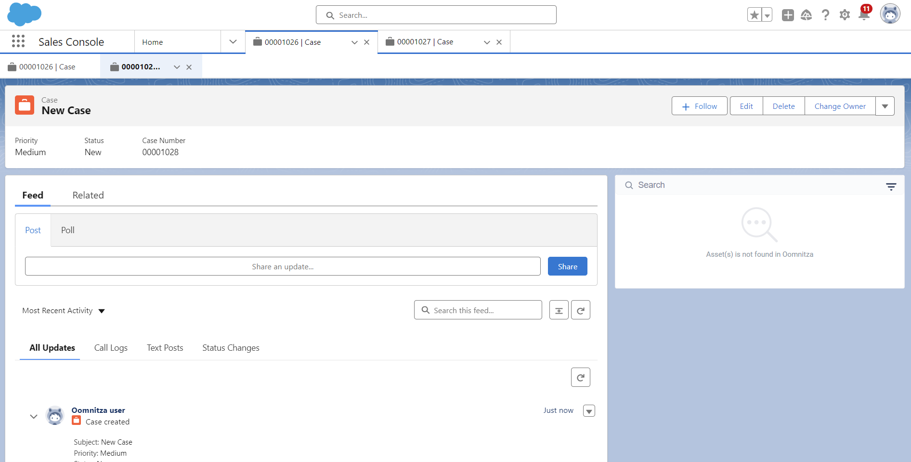Click the Share an update text field
911x462 pixels.
283,266
